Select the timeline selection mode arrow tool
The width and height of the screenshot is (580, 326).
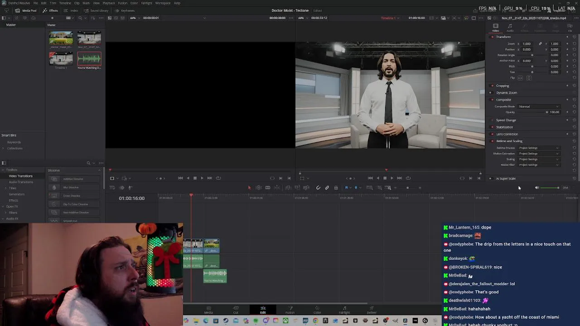[x=249, y=187]
